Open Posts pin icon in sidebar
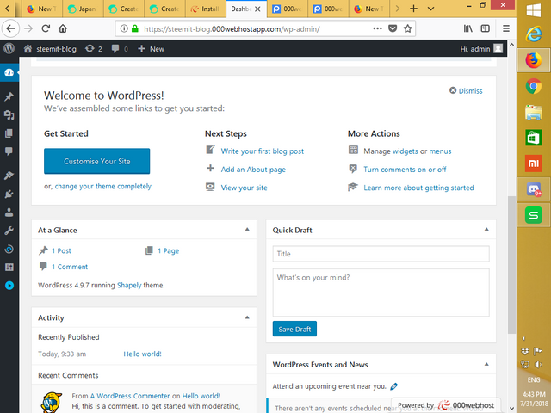551x413 pixels. pos(9,96)
